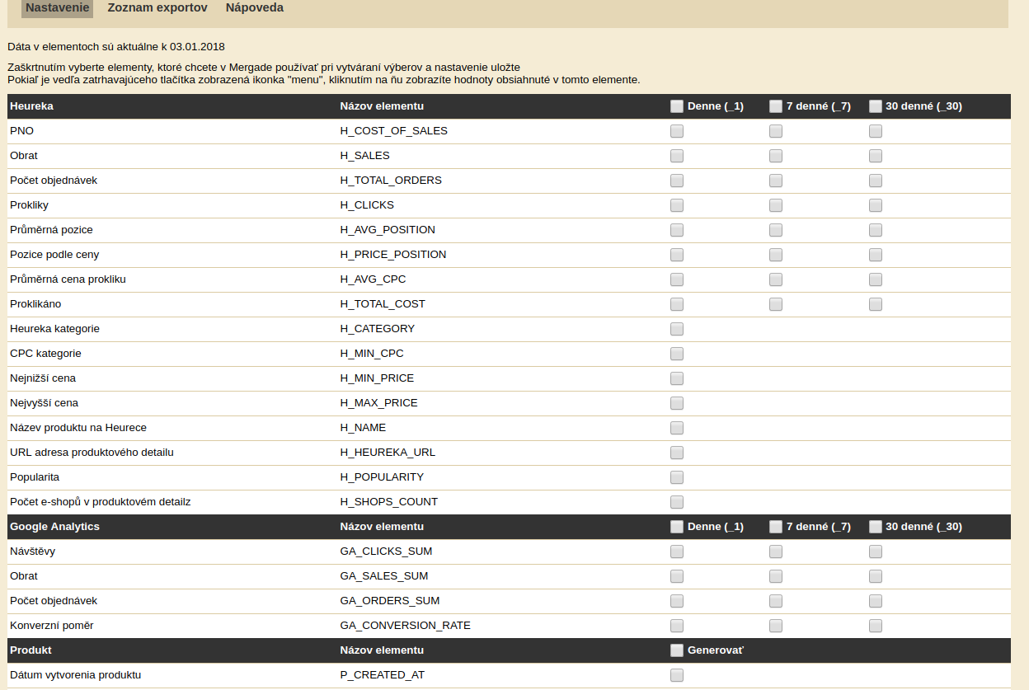The image size is (1029, 690).
Task: Tick daily box for H_AVG_CPC
Action: (677, 279)
